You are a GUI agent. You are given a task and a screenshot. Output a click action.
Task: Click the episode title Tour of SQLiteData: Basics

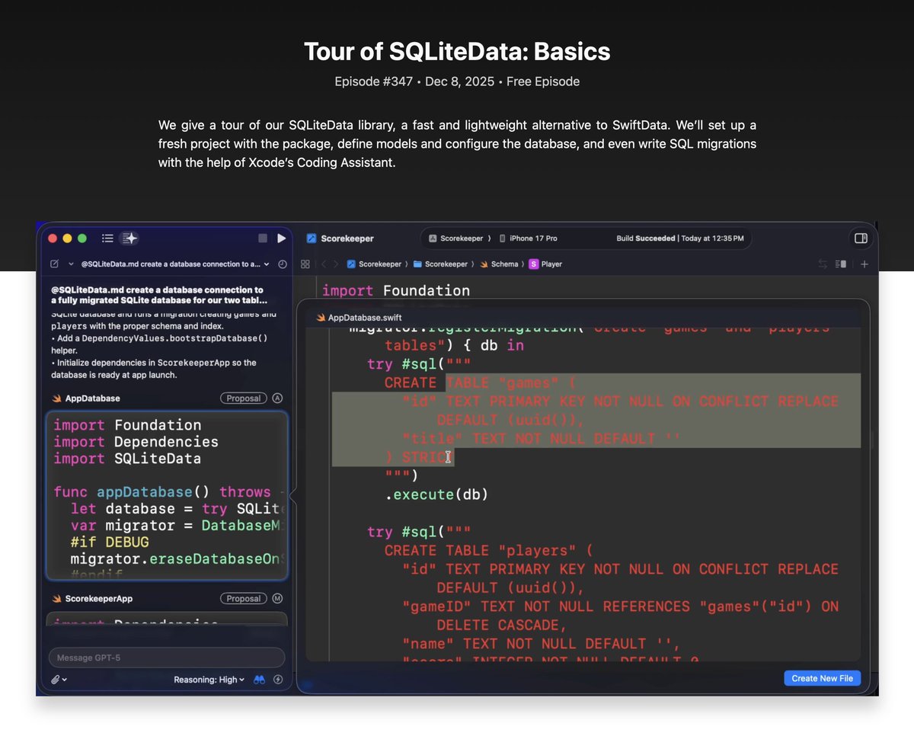457,52
